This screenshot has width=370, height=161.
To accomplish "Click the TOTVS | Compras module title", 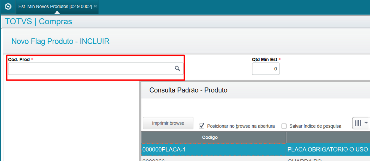I will pyautogui.click(x=38, y=22).
